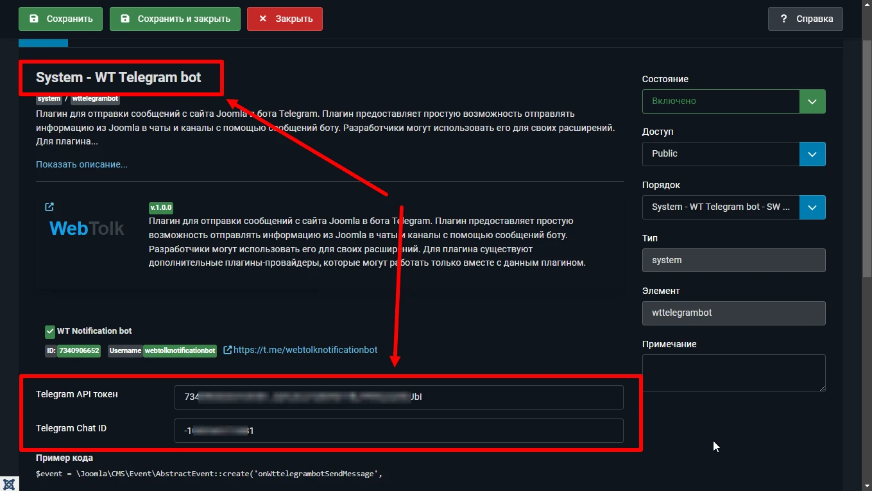Viewport: 872px width, 491px height.
Task: Click the question mark icon on the Справка button
Action: point(784,19)
